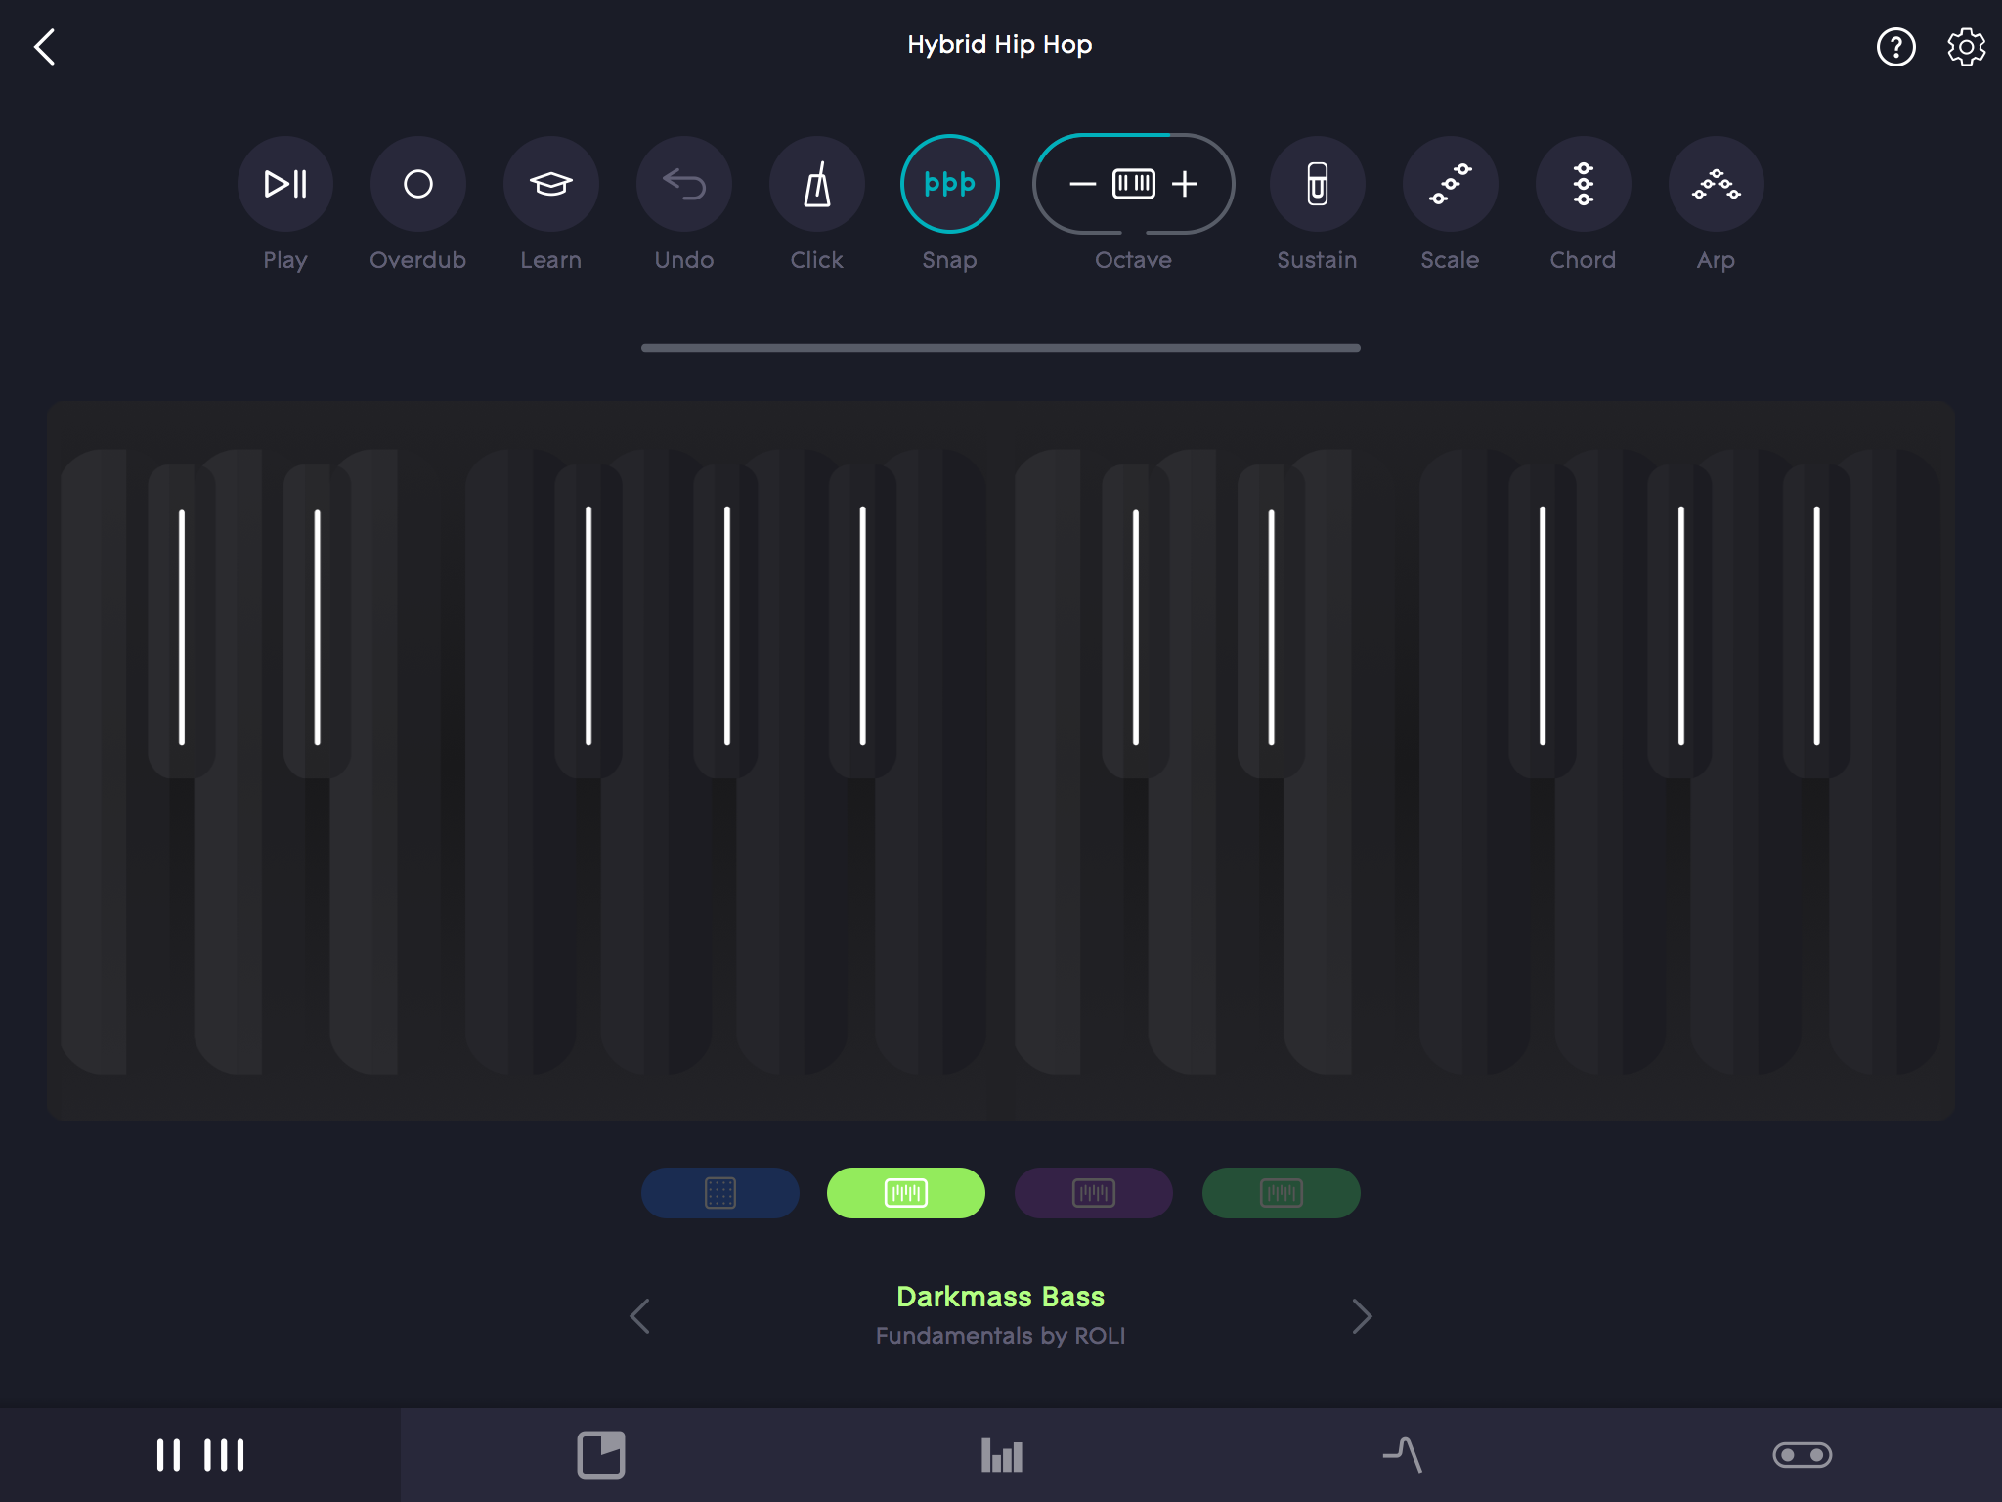Viewport: 2002px width, 1502px height.
Task: Enable the Click metronome
Action: point(816,184)
